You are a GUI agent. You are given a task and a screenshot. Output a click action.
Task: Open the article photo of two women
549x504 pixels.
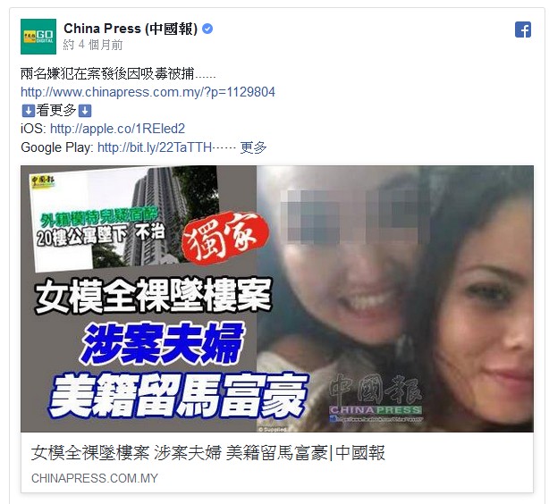click(x=395, y=298)
